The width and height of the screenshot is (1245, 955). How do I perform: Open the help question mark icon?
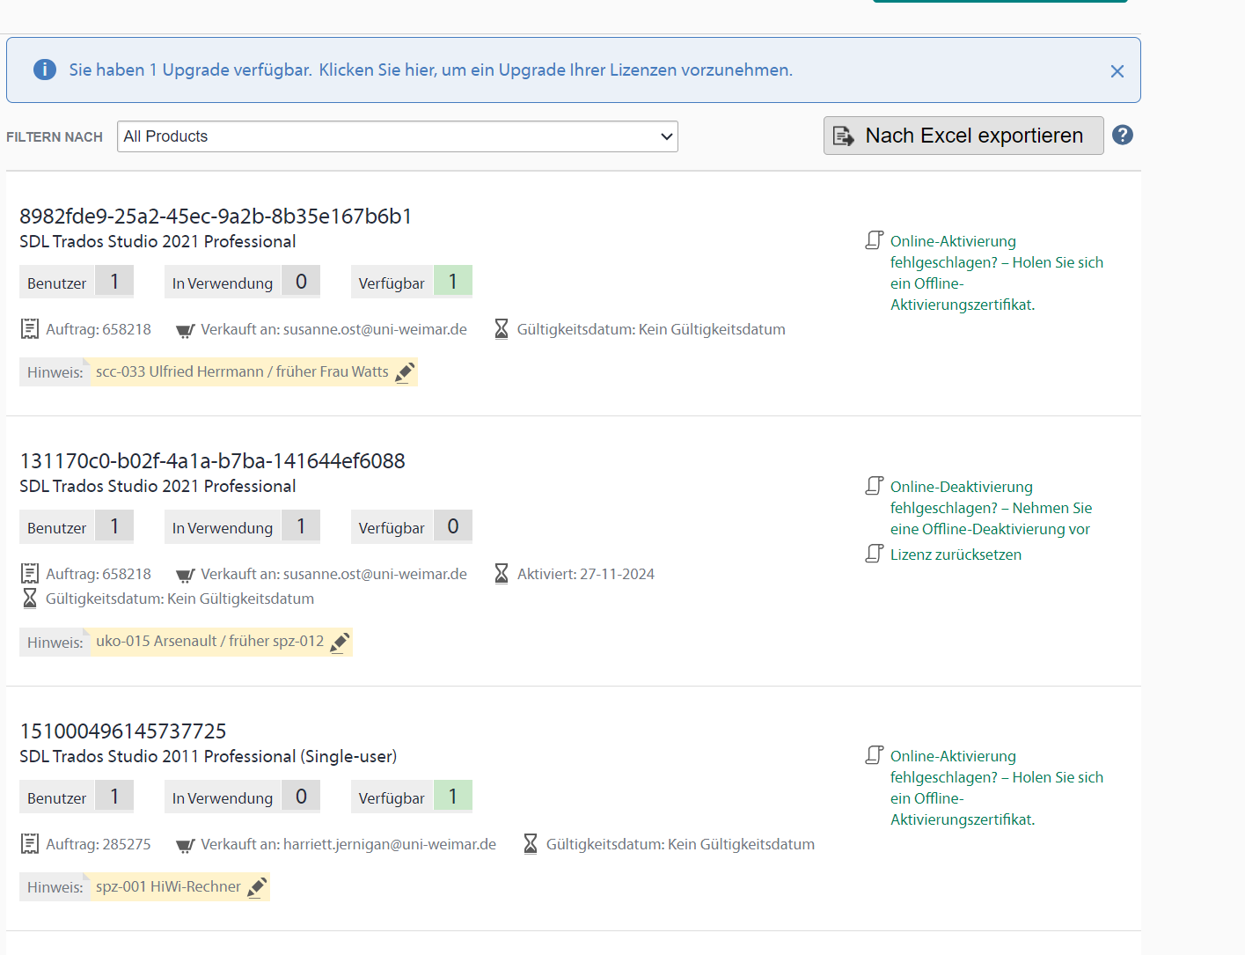[1123, 135]
